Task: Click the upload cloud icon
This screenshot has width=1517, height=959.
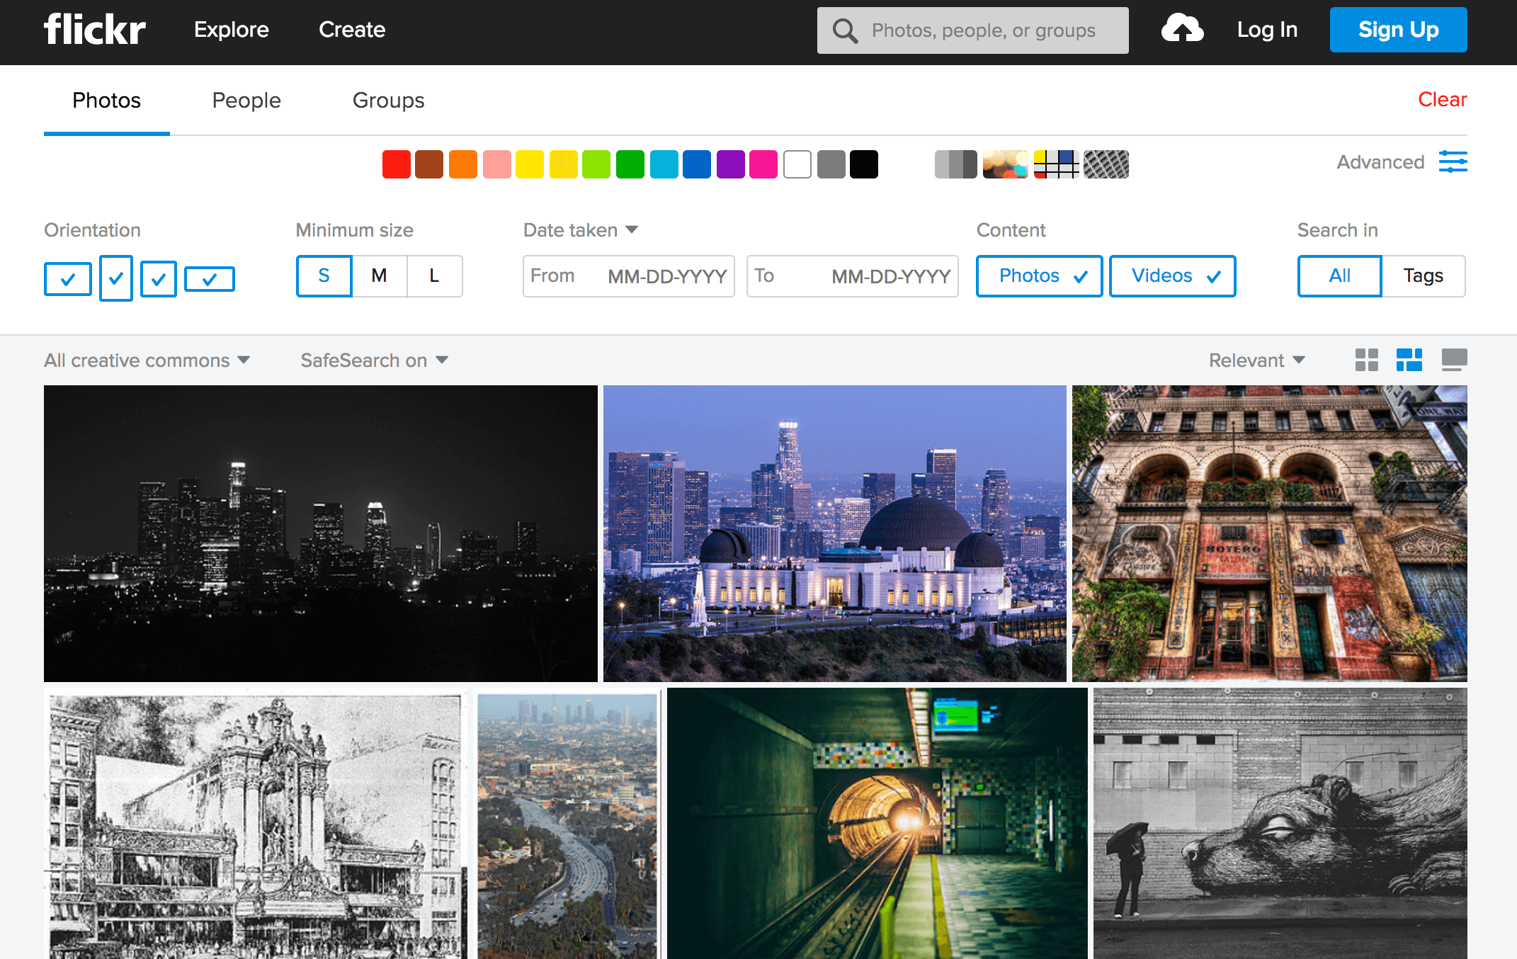Action: 1181,30
